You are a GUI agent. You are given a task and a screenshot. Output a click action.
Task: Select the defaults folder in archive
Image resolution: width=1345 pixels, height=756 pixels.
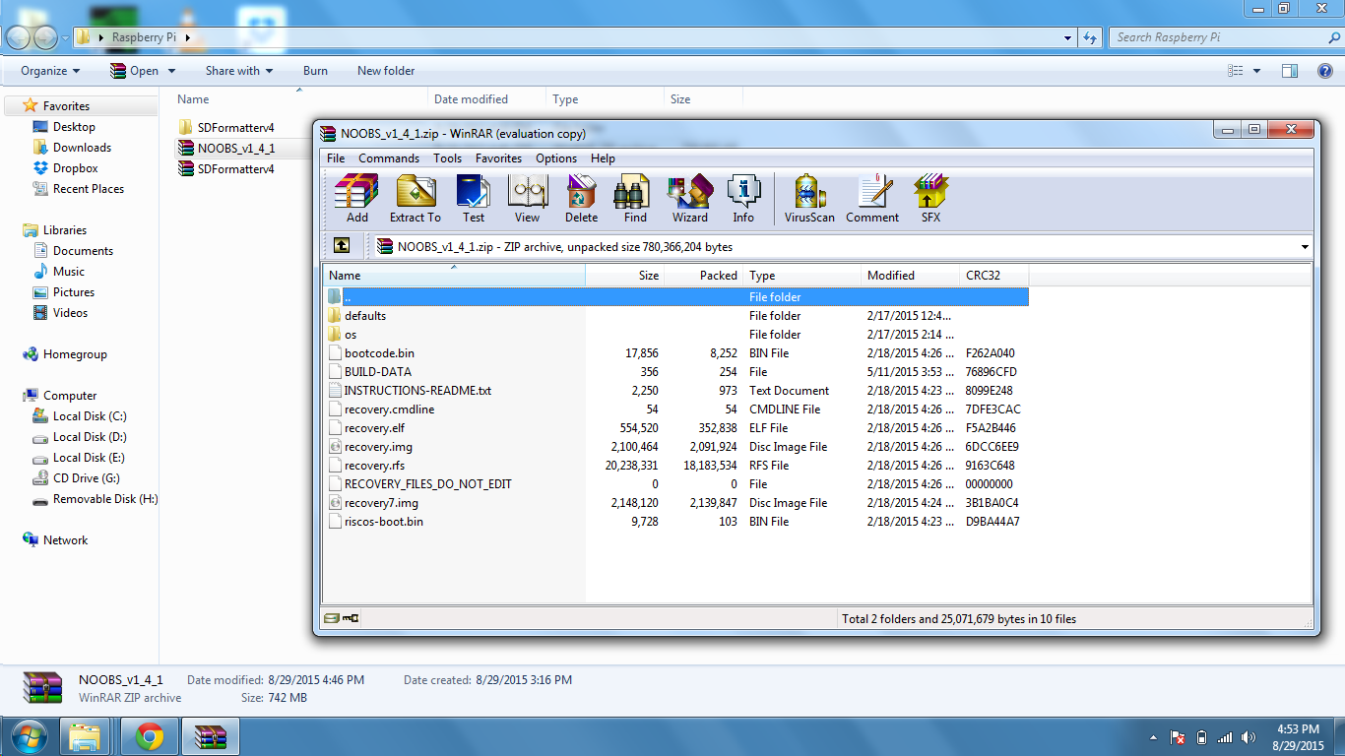click(x=365, y=316)
